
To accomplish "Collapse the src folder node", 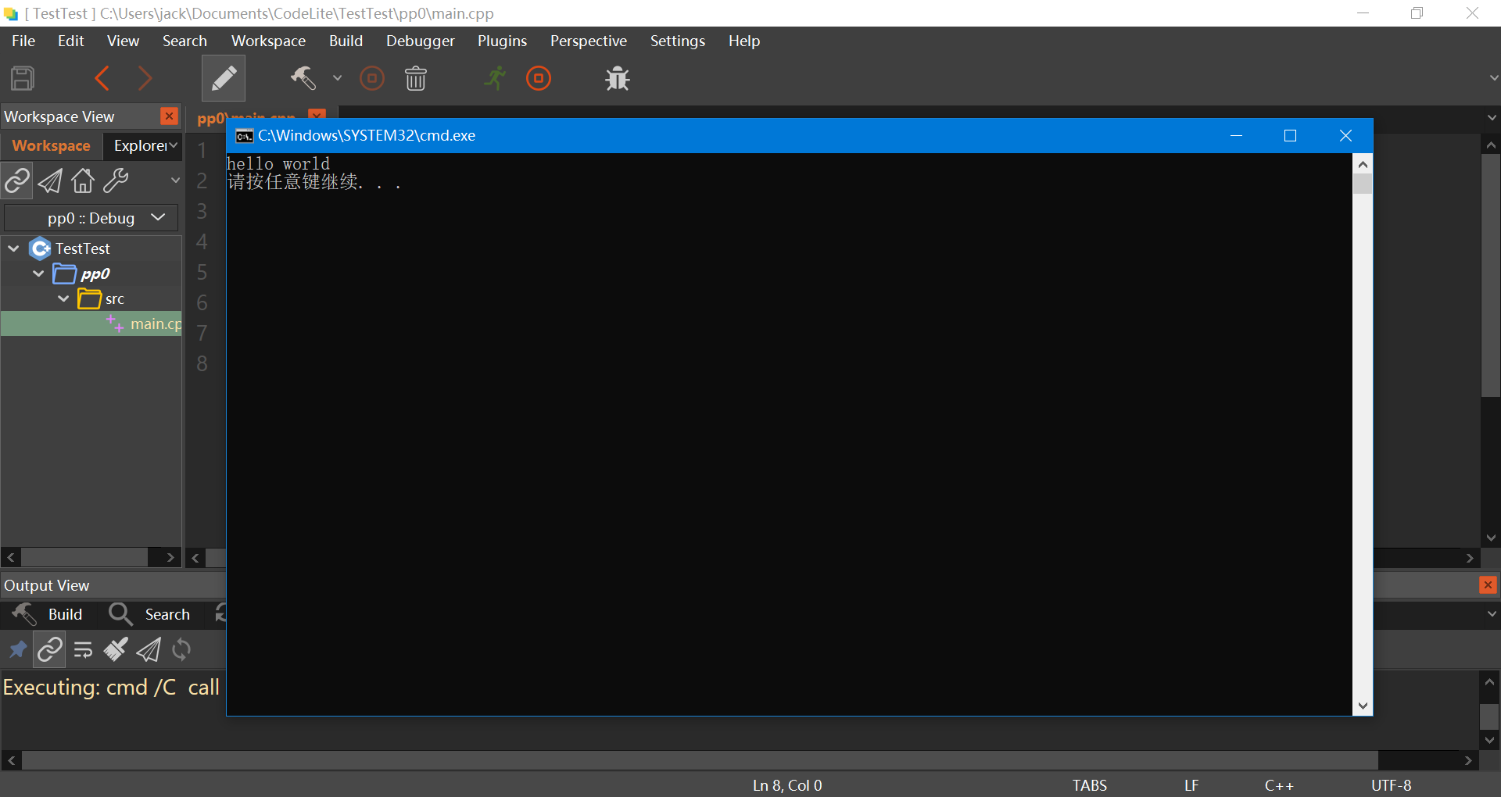I will 63,298.
